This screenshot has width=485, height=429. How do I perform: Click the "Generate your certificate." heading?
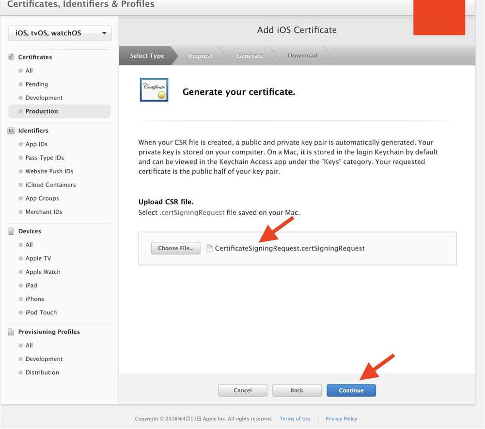239,92
